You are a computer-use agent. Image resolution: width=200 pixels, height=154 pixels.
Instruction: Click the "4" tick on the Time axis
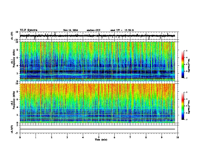coord(83,137)
